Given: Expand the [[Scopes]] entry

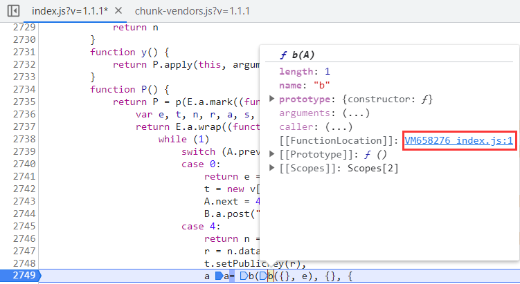Looking at the screenshot, I should coord(272,167).
